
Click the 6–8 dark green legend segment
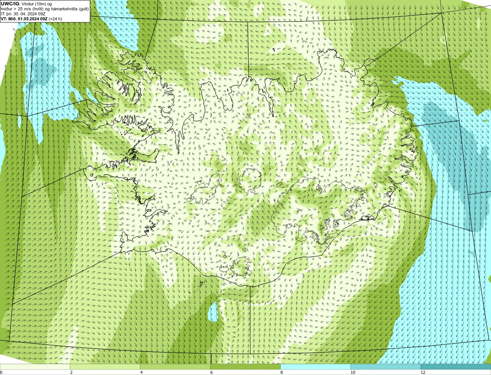tap(246, 367)
